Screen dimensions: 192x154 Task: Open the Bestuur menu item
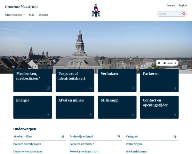(x=43, y=15)
